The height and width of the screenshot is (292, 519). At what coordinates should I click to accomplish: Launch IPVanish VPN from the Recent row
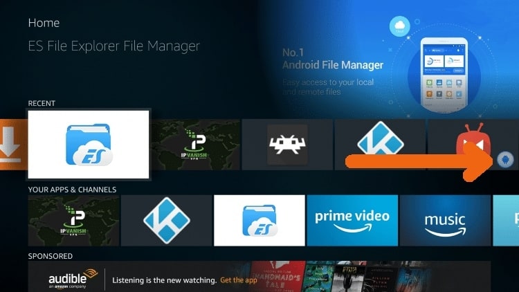195,145
